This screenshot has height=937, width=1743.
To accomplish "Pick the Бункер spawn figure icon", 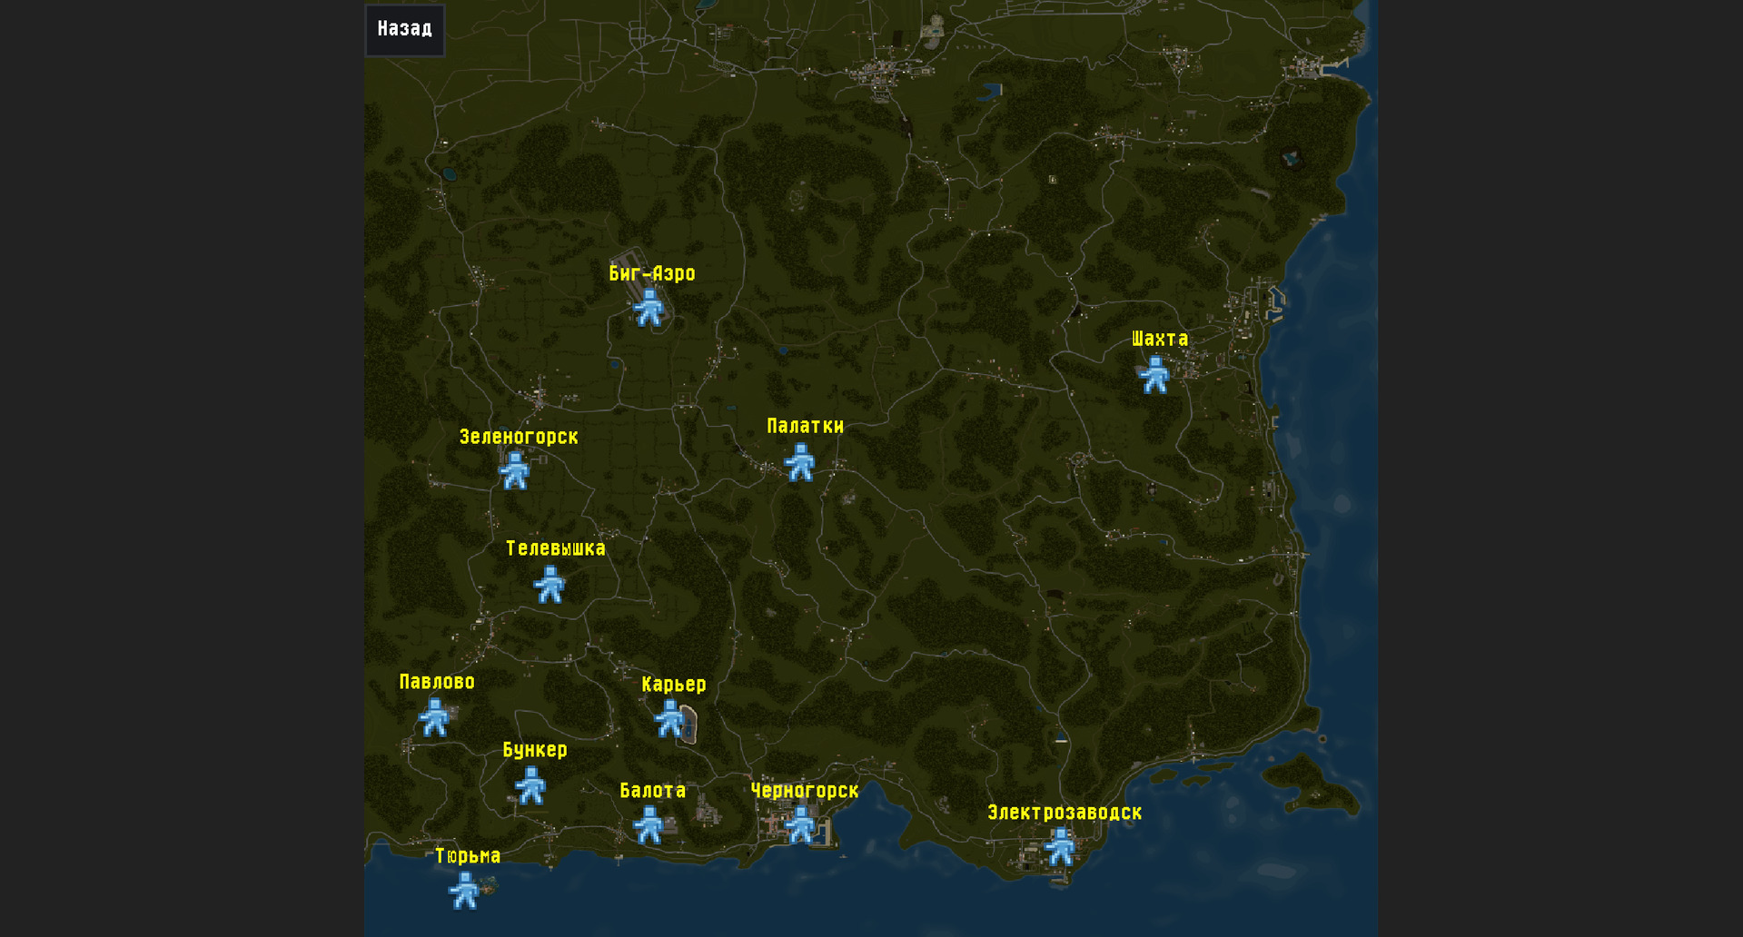I will [530, 785].
